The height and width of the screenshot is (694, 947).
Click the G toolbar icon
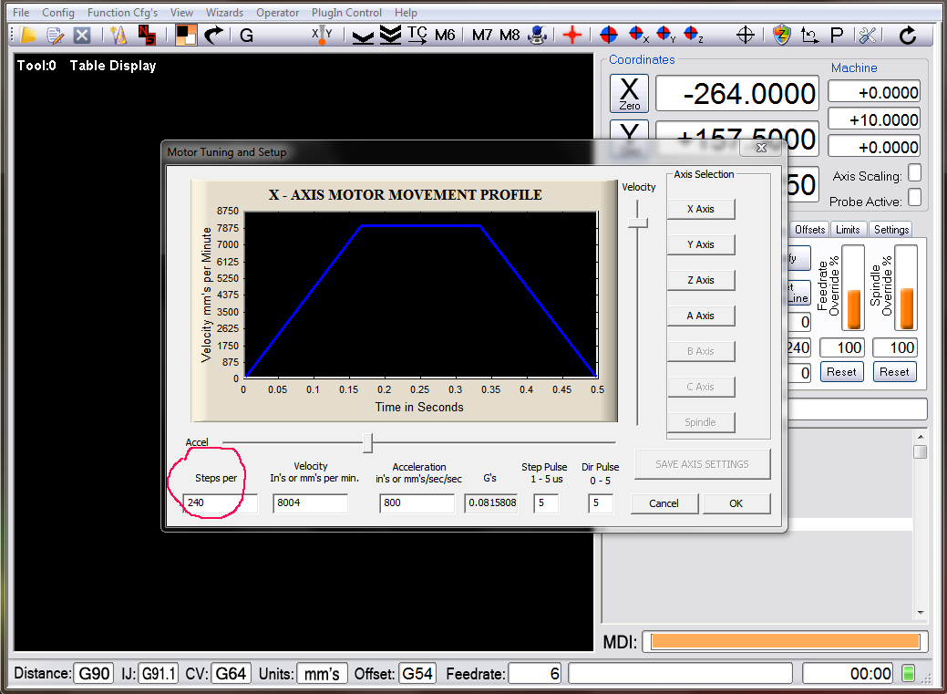click(246, 36)
